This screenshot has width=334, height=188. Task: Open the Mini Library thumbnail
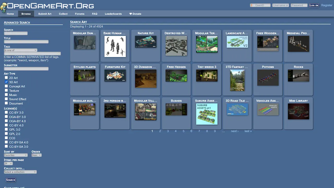298,111
